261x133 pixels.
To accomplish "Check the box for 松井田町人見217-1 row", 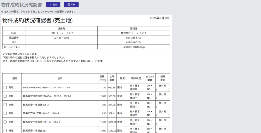I will click(x=5, y=88).
